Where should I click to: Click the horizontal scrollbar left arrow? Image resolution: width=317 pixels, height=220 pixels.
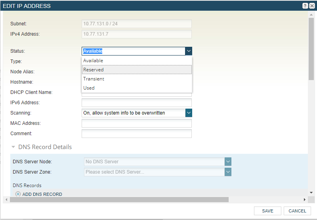(x=6, y=199)
